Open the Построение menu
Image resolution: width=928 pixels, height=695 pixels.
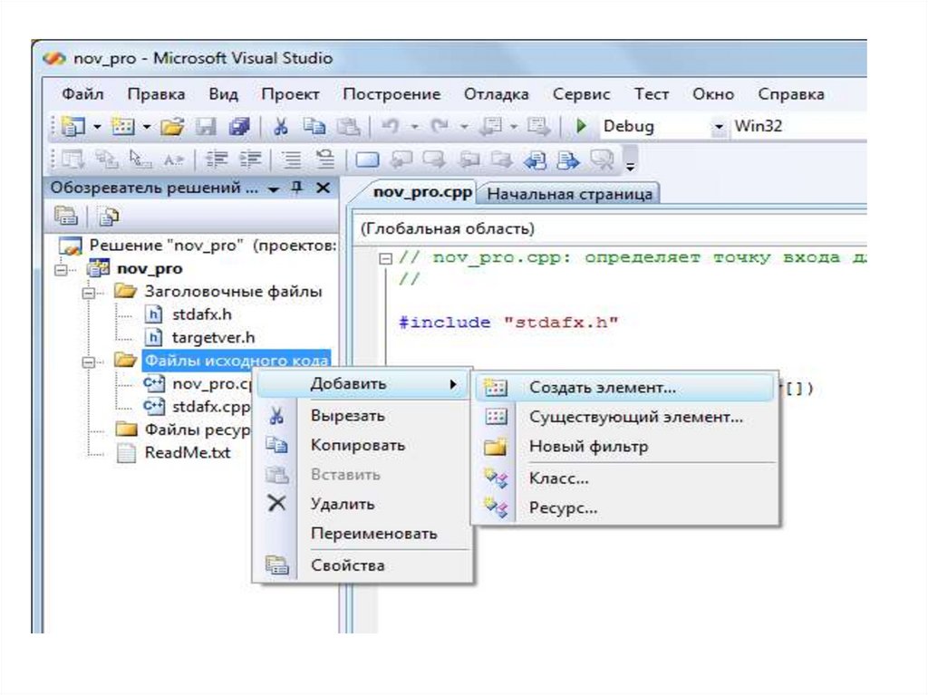(391, 94)
